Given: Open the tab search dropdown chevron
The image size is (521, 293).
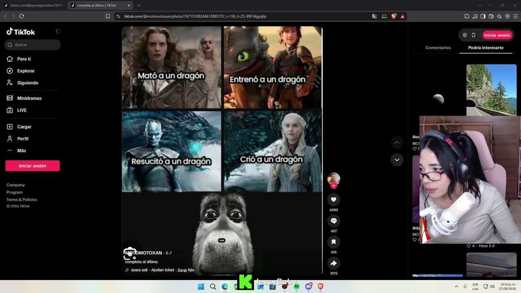Looking at the screenshot, I should click(480, 5).
